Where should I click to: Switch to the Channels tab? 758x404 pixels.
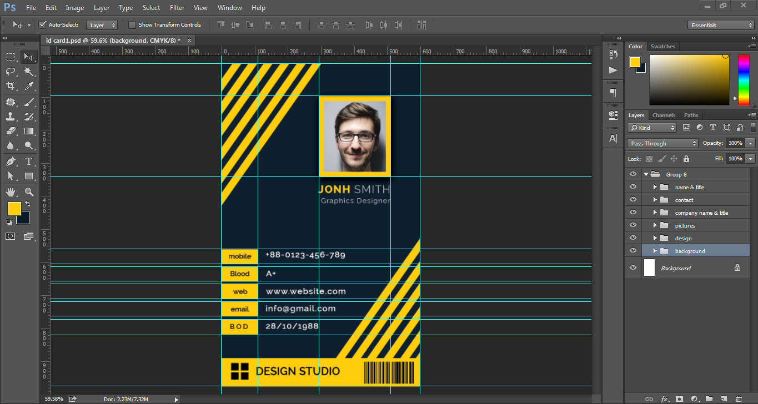(x=664, y=115)
